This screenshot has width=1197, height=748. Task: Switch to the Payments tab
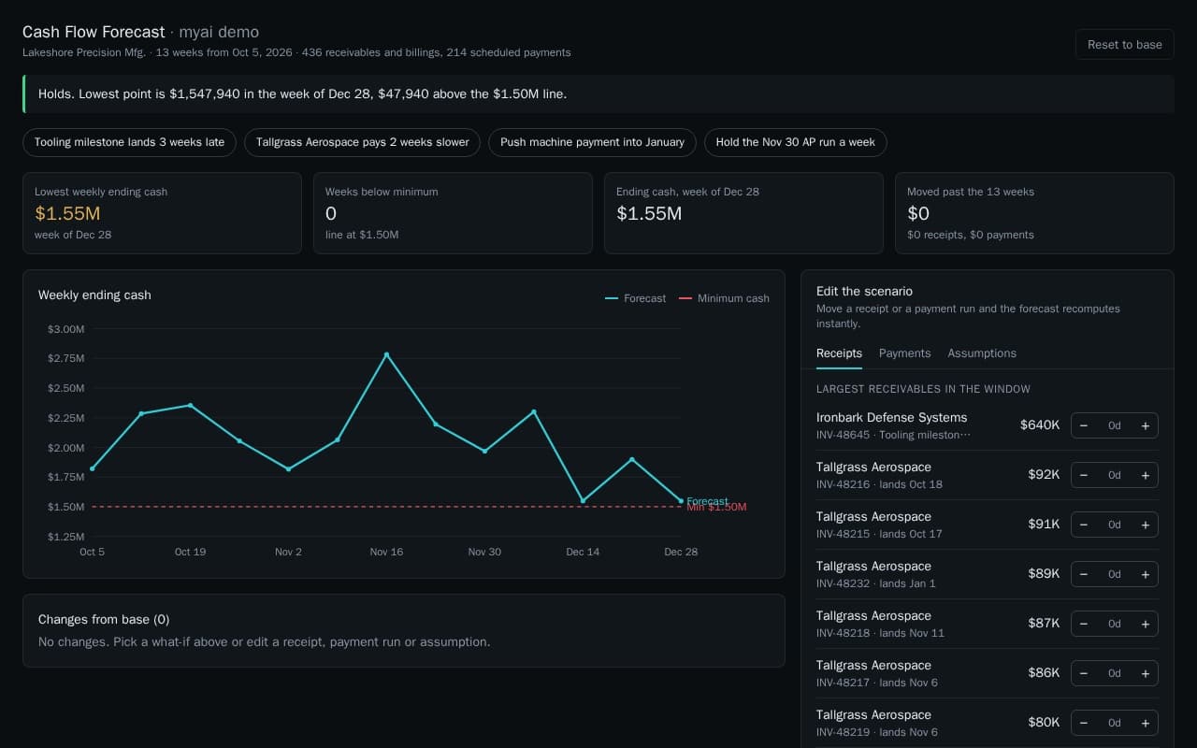click(x=904, y=353)
